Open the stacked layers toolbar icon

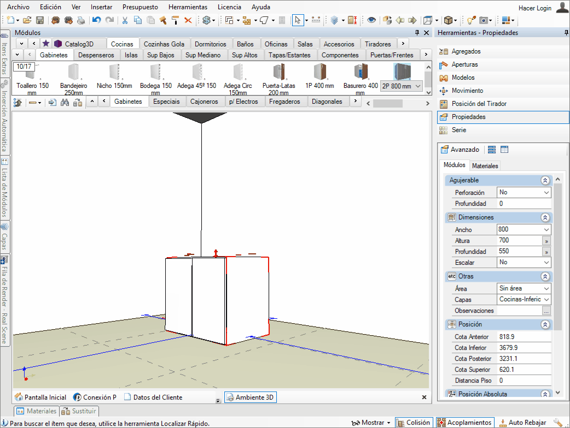coord(334,20)
